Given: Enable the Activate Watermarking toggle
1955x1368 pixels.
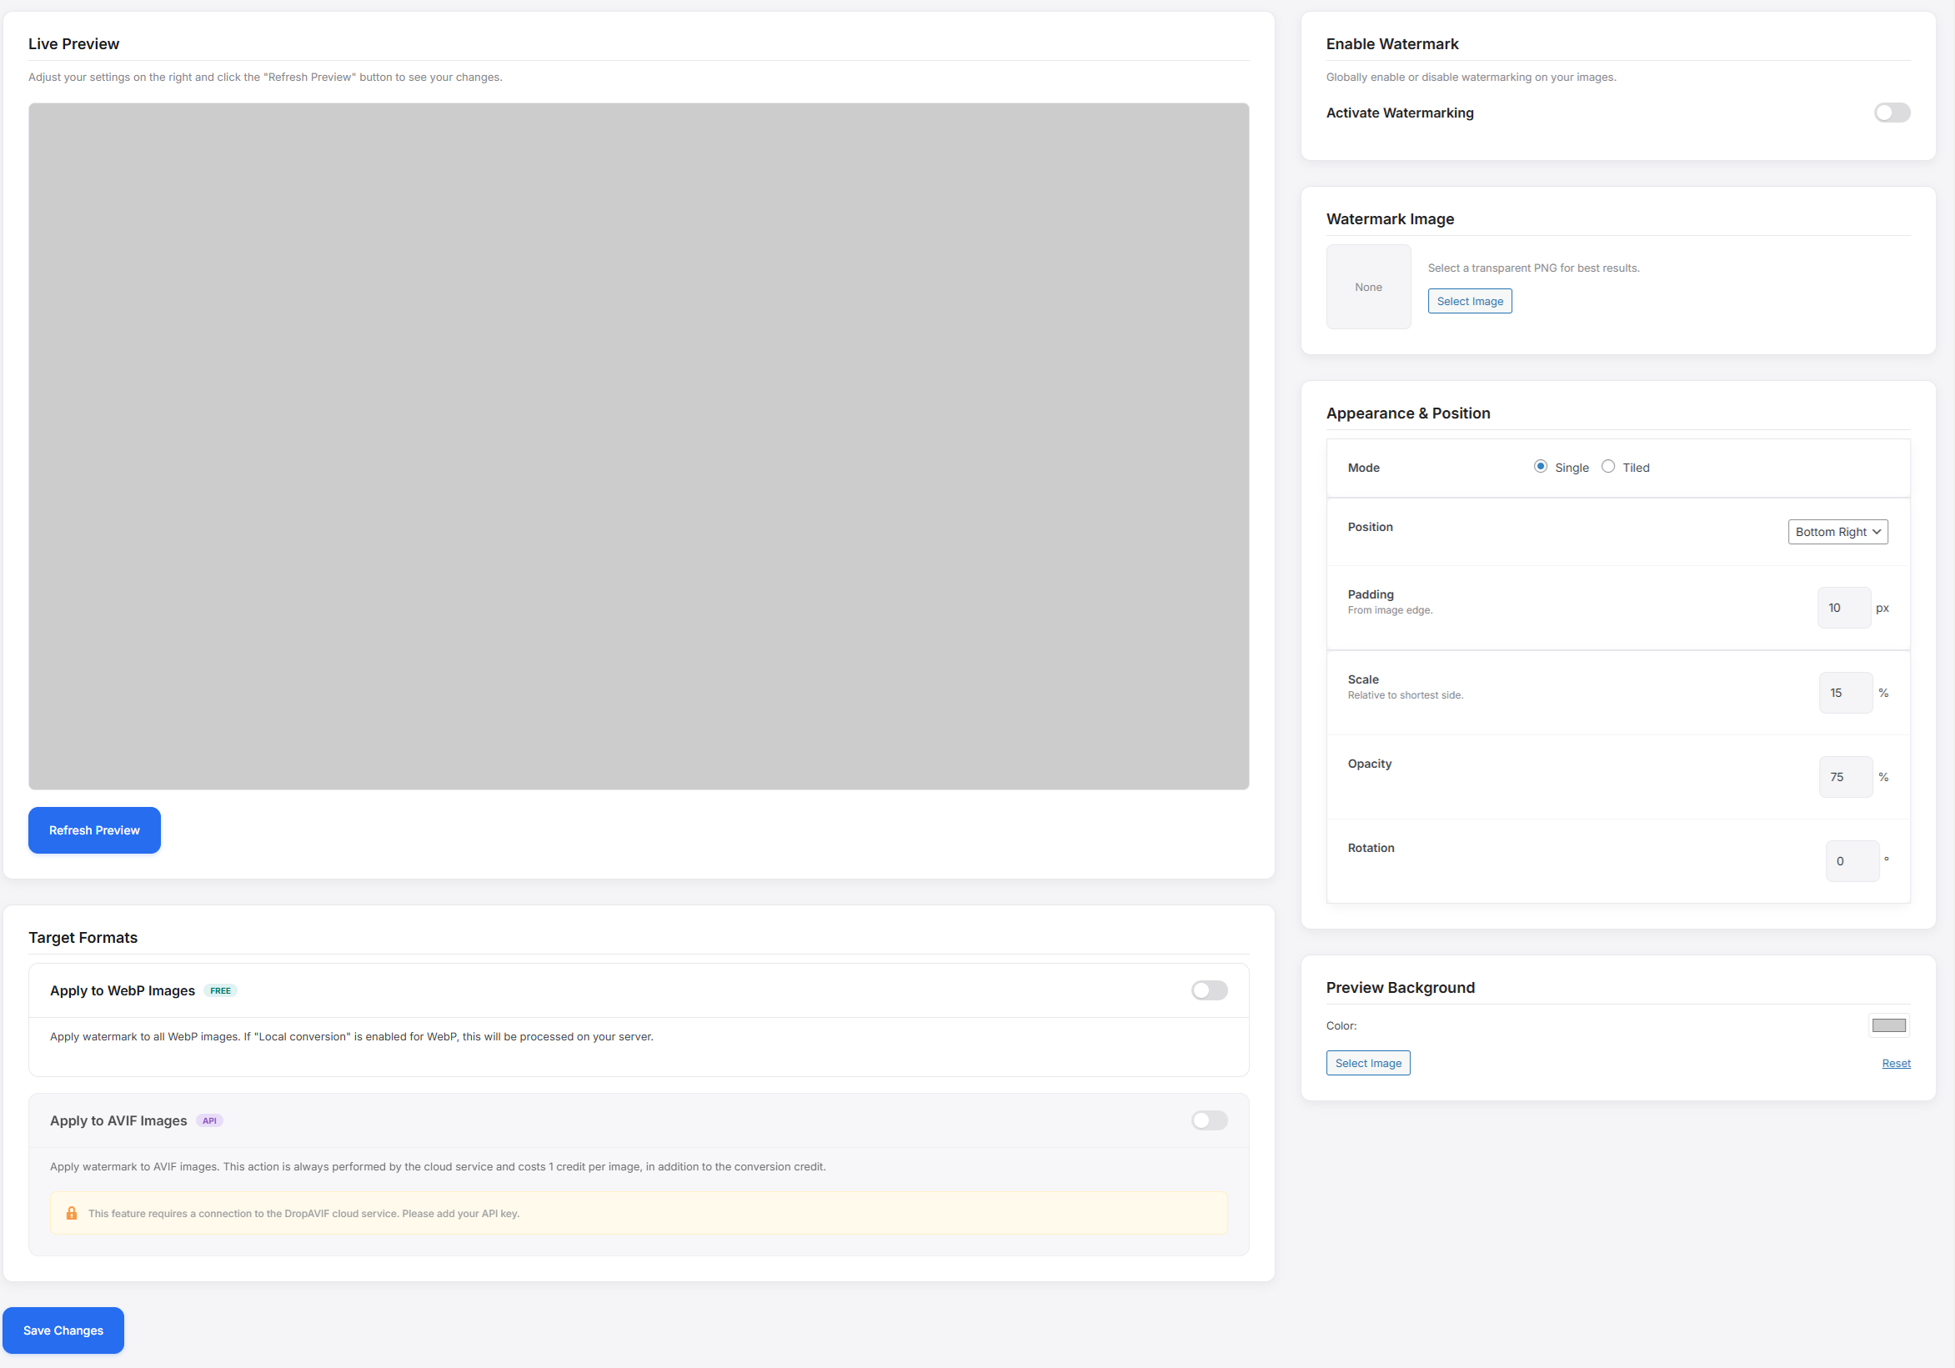Looking at the screenshot, I should 1891,112.
